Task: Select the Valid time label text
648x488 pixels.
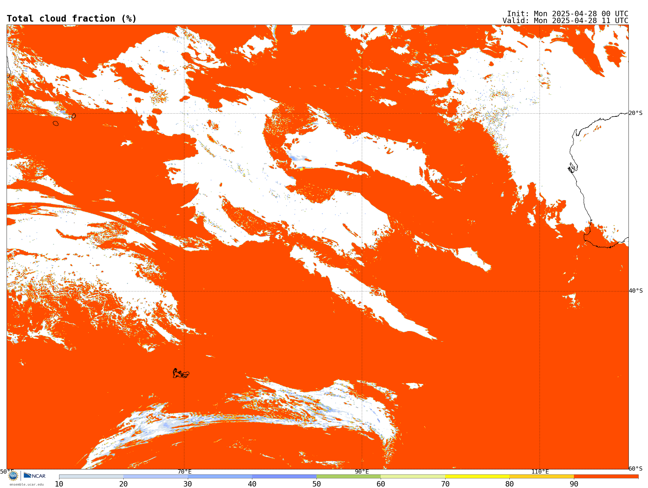Action: tap(565, 21)
